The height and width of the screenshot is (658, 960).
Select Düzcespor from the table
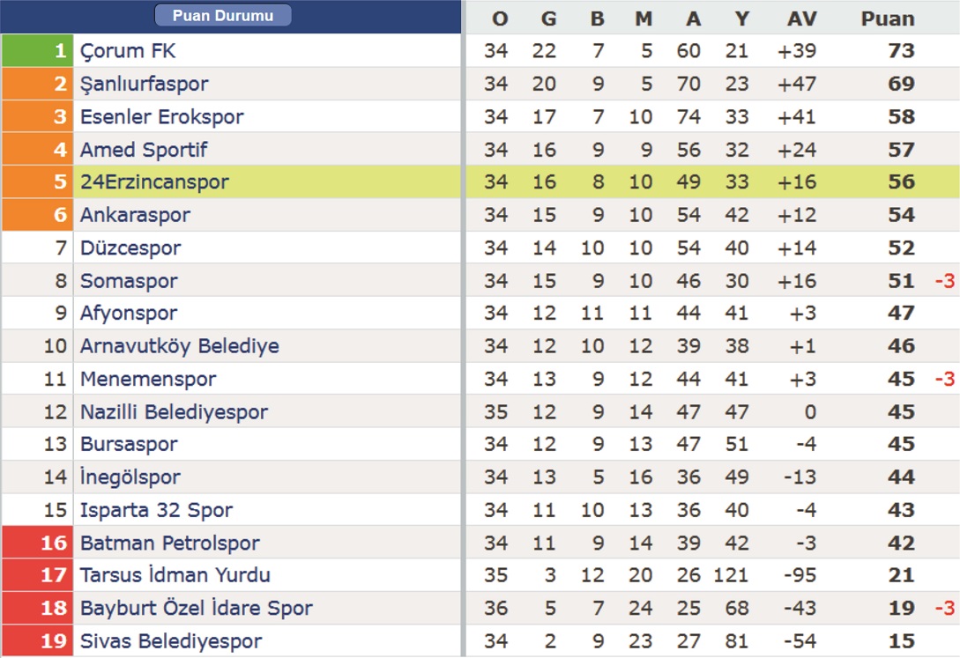(x=130, y=248)
